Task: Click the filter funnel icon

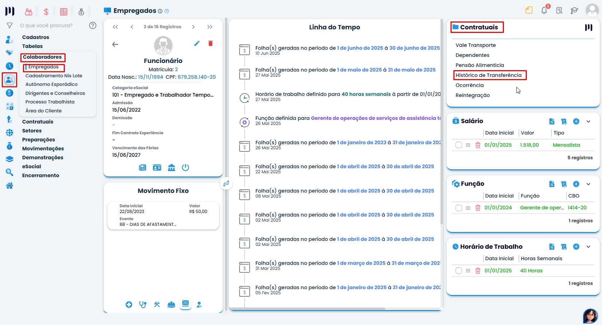Action: coord(10,25)
